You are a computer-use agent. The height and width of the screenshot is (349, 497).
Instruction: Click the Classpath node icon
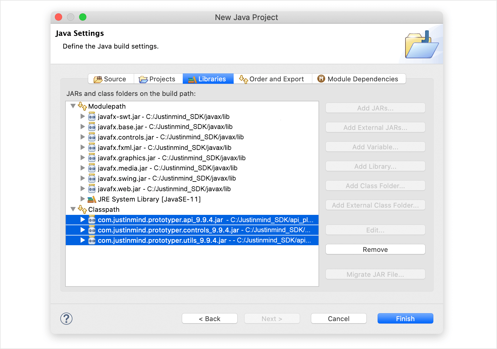82,209
